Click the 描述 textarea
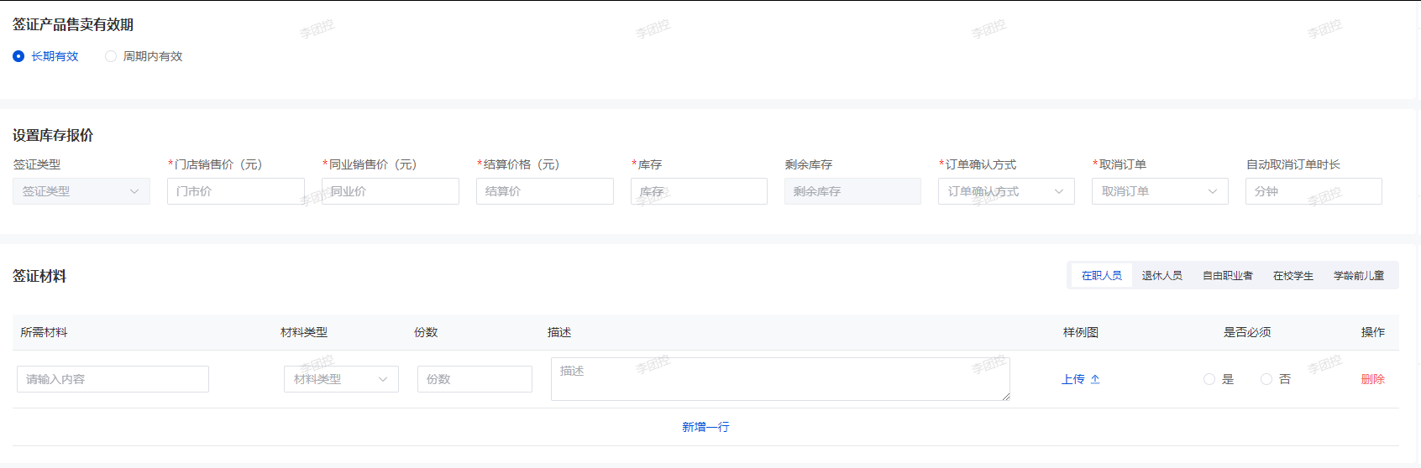1421x468 pixels. [779, 379]
